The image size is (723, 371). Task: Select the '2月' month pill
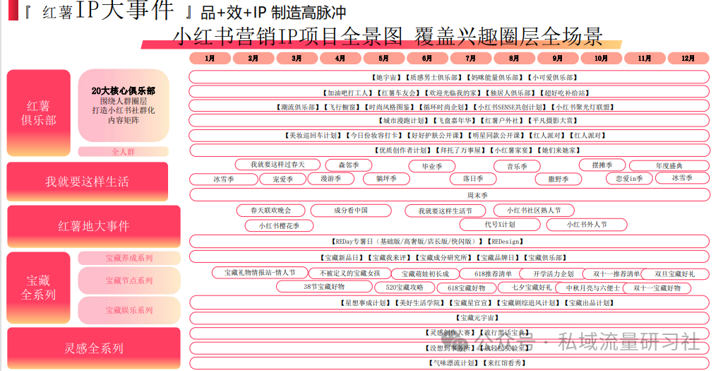[x=253, y=58]
